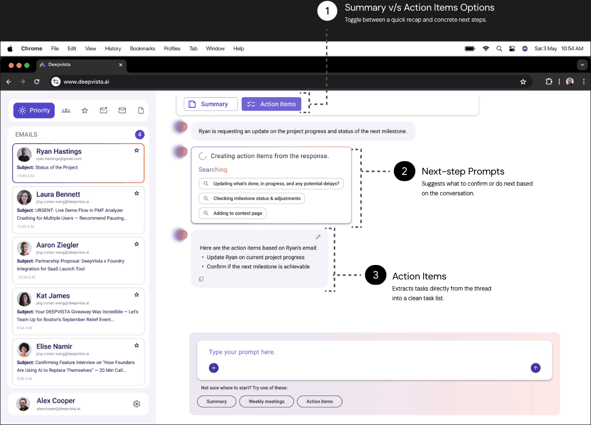Select suggestion 'Updating what's done, in progress...'
591x425 pixels.
(x=271, y=184)
